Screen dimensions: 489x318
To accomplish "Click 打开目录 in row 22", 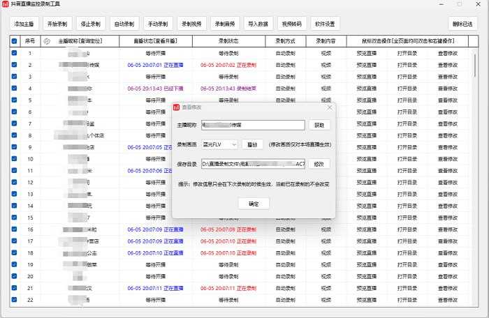I will (407, 300).
